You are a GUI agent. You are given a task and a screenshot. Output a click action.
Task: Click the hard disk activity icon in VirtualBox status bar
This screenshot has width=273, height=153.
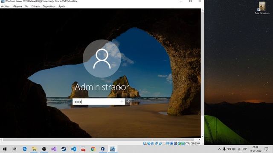[145, 144]
